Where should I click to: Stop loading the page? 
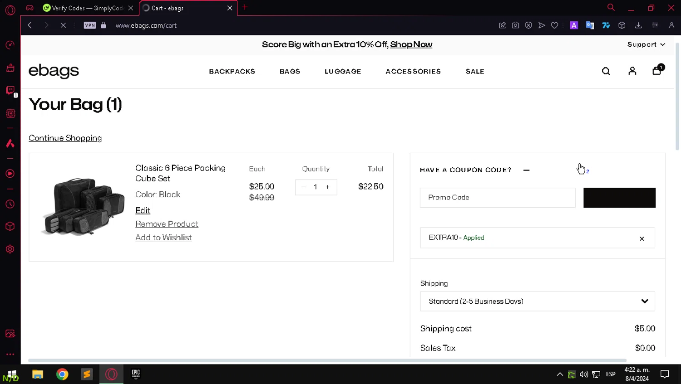click(63, 25)
